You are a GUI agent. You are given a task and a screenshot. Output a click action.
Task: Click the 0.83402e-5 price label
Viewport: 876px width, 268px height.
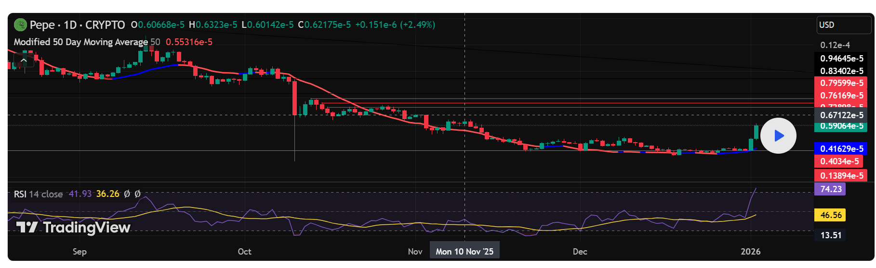[842, 71]
